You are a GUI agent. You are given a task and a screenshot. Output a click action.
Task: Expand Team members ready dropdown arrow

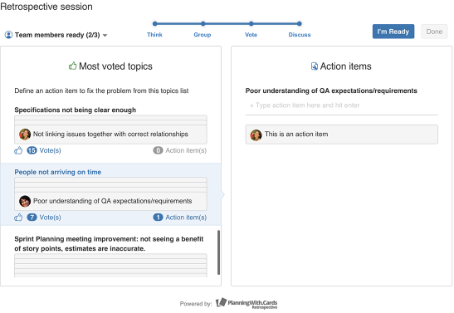click(105, 36)
